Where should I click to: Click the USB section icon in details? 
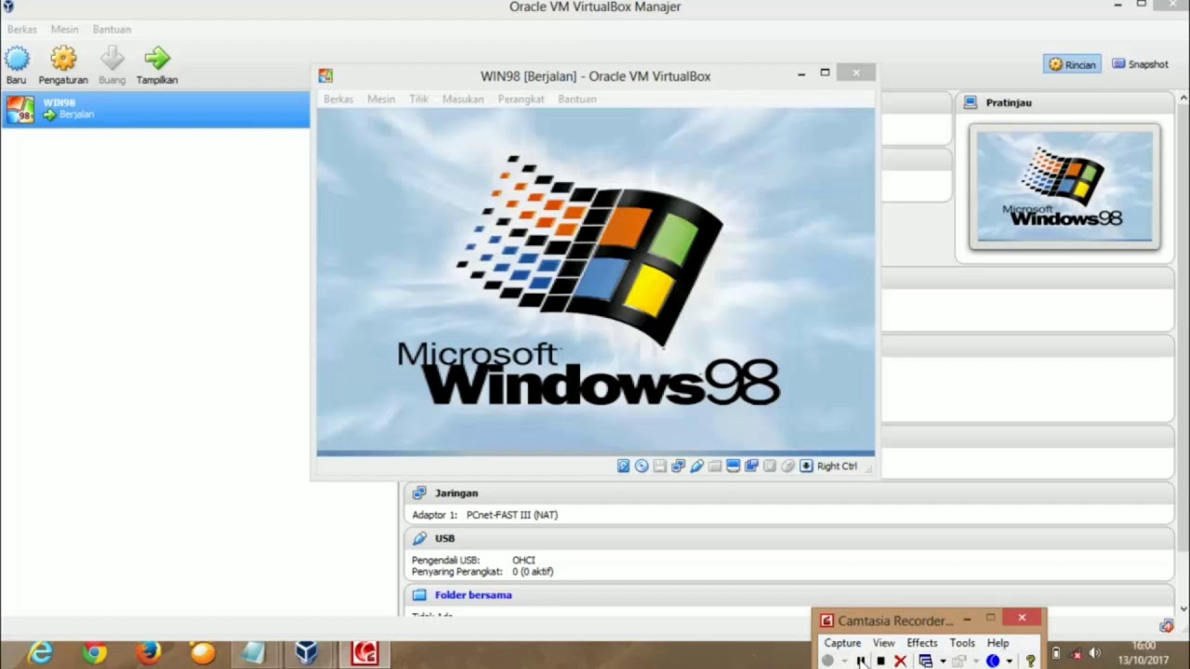click(x=419, y=538)
